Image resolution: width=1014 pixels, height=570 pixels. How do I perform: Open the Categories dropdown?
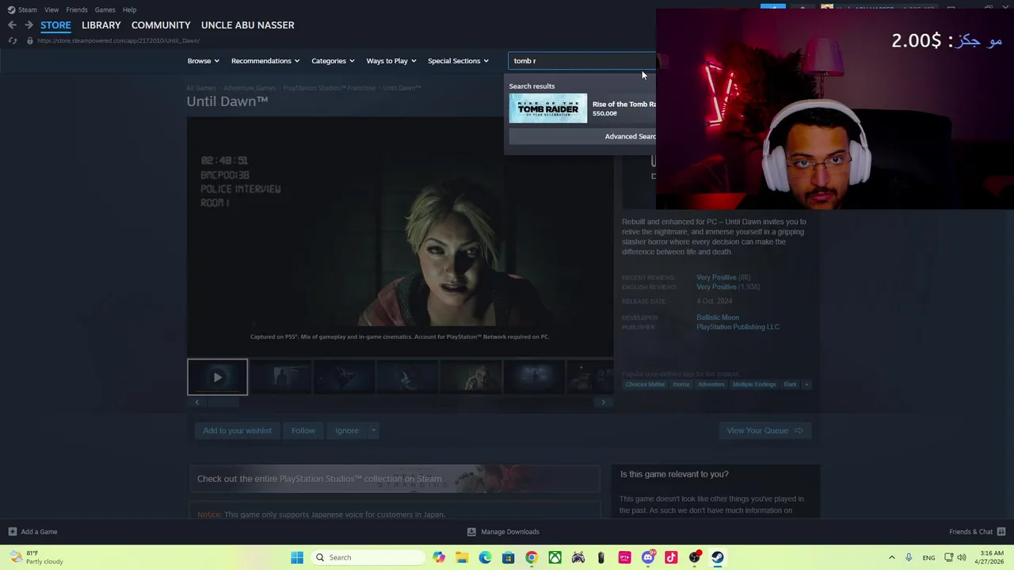click(x=333, y=61)
